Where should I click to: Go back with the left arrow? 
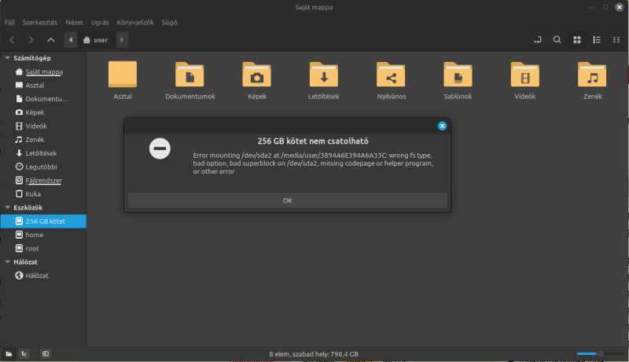[12, 39]
